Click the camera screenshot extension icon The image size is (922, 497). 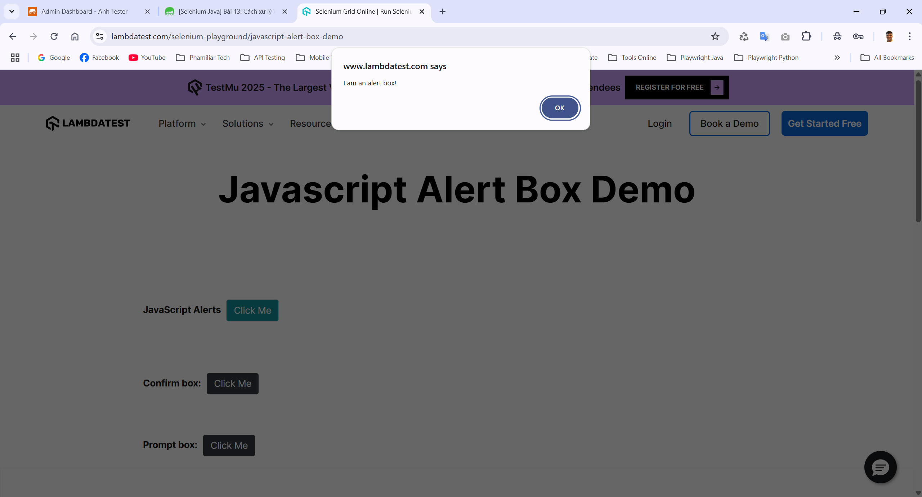click(785, 36)
